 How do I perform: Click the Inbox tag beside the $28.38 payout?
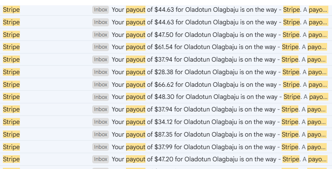pos(100,72)
